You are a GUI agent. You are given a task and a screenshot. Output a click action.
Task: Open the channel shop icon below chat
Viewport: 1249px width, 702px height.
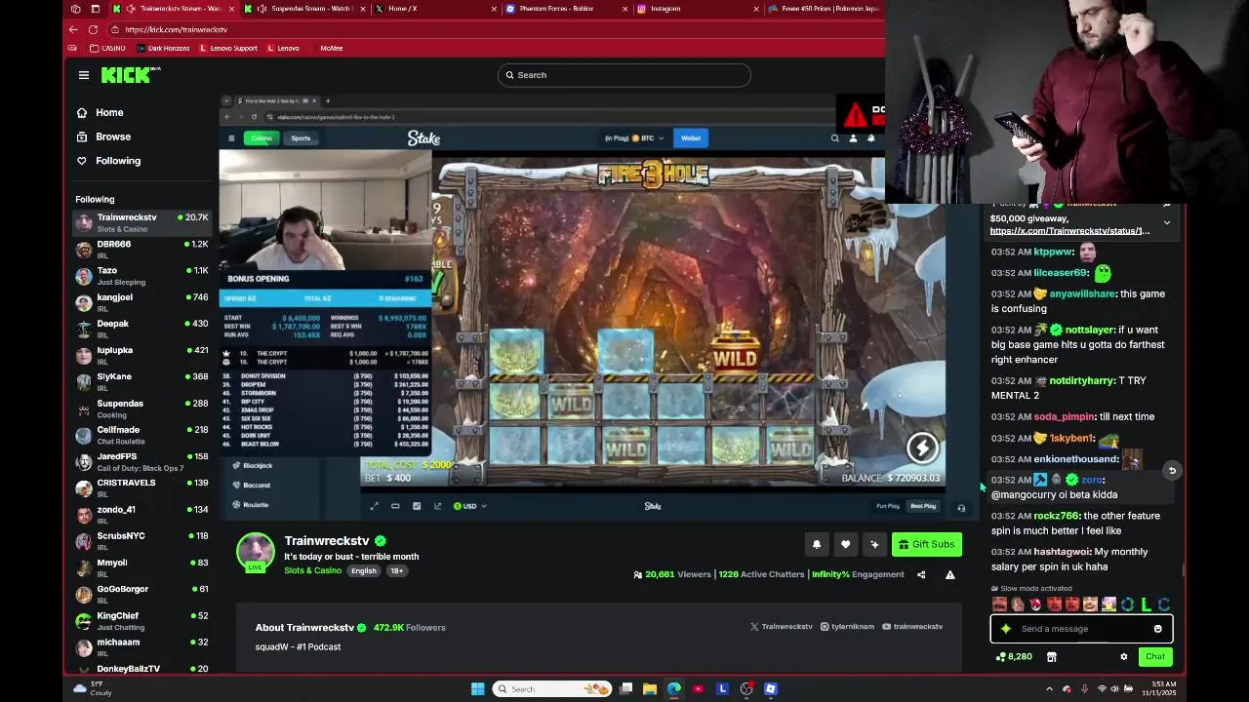tap(1052, 657)
